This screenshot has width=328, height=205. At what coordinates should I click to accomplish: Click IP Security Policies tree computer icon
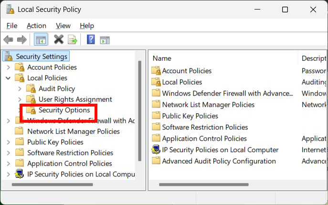pos(20,174)
